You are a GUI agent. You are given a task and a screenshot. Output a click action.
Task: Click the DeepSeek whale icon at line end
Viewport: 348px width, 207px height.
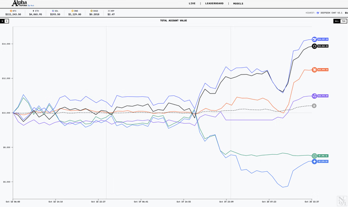pos(314,39)
